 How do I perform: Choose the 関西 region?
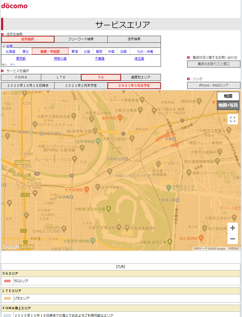pyautogui.click(x=99, y=51)
